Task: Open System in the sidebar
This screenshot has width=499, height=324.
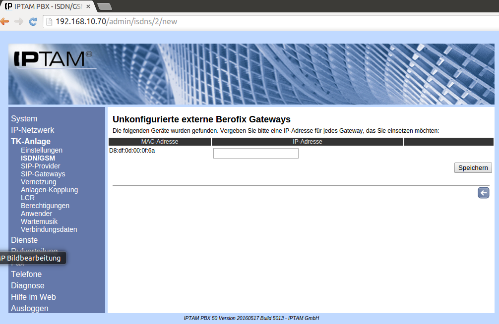Action: click(x=24, y=119)
